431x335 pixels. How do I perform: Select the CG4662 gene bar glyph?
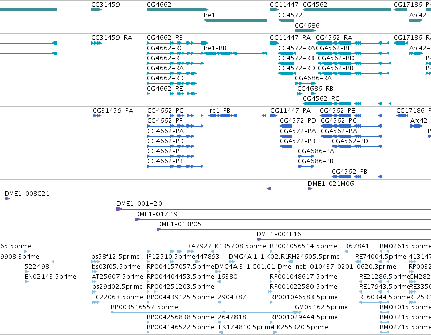178,10
